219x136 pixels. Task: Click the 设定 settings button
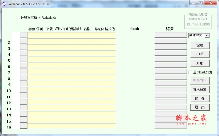(200, 46)
